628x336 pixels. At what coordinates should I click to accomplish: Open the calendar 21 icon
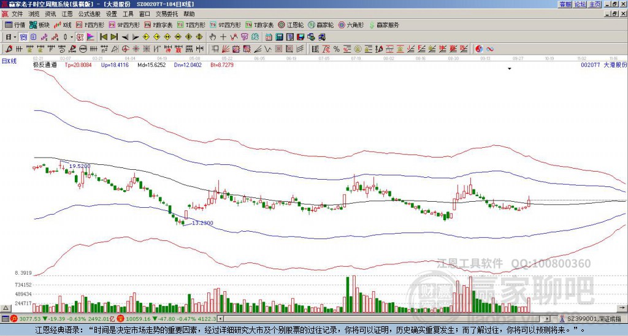pos(269,37)
